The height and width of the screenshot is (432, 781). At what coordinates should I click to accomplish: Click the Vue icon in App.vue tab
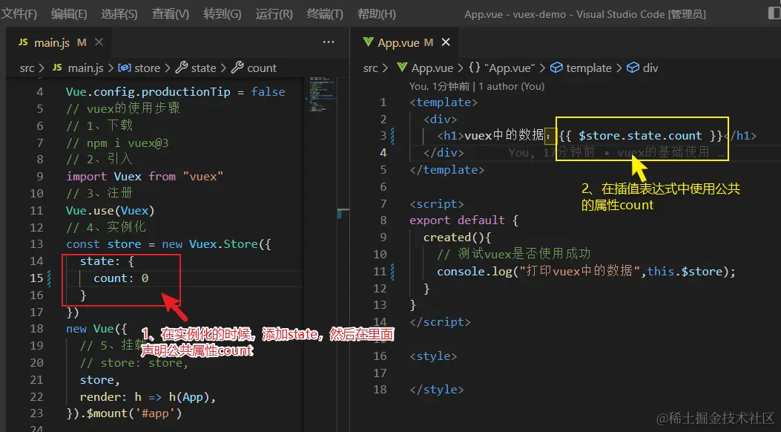click(x=368, y=42)
